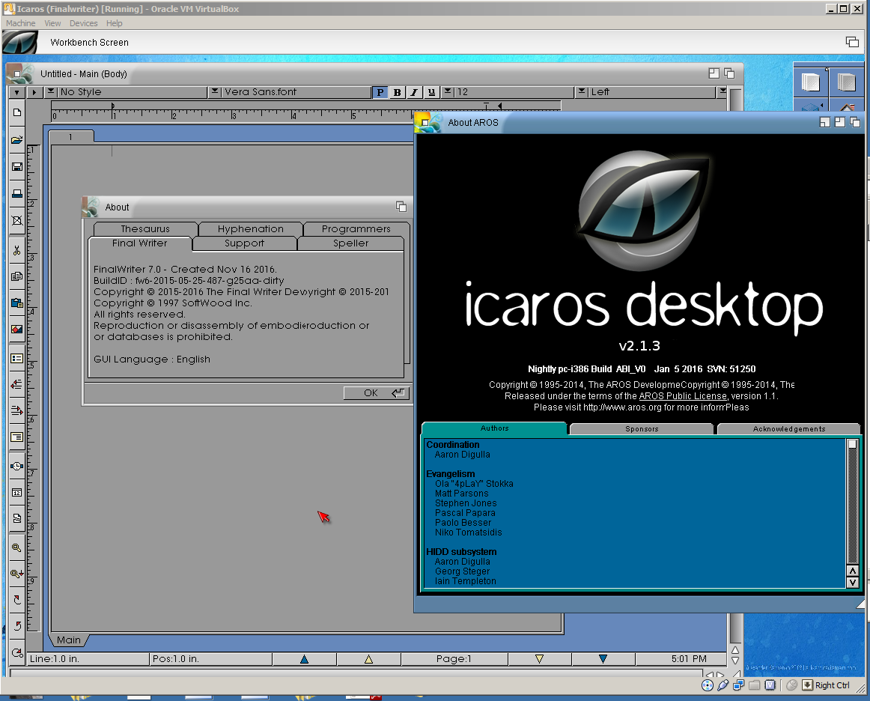The height and width of the screenshot is (701, 870).
Task: Click the rotate arrow icon below the magnifiers
Action: (17, 600)
